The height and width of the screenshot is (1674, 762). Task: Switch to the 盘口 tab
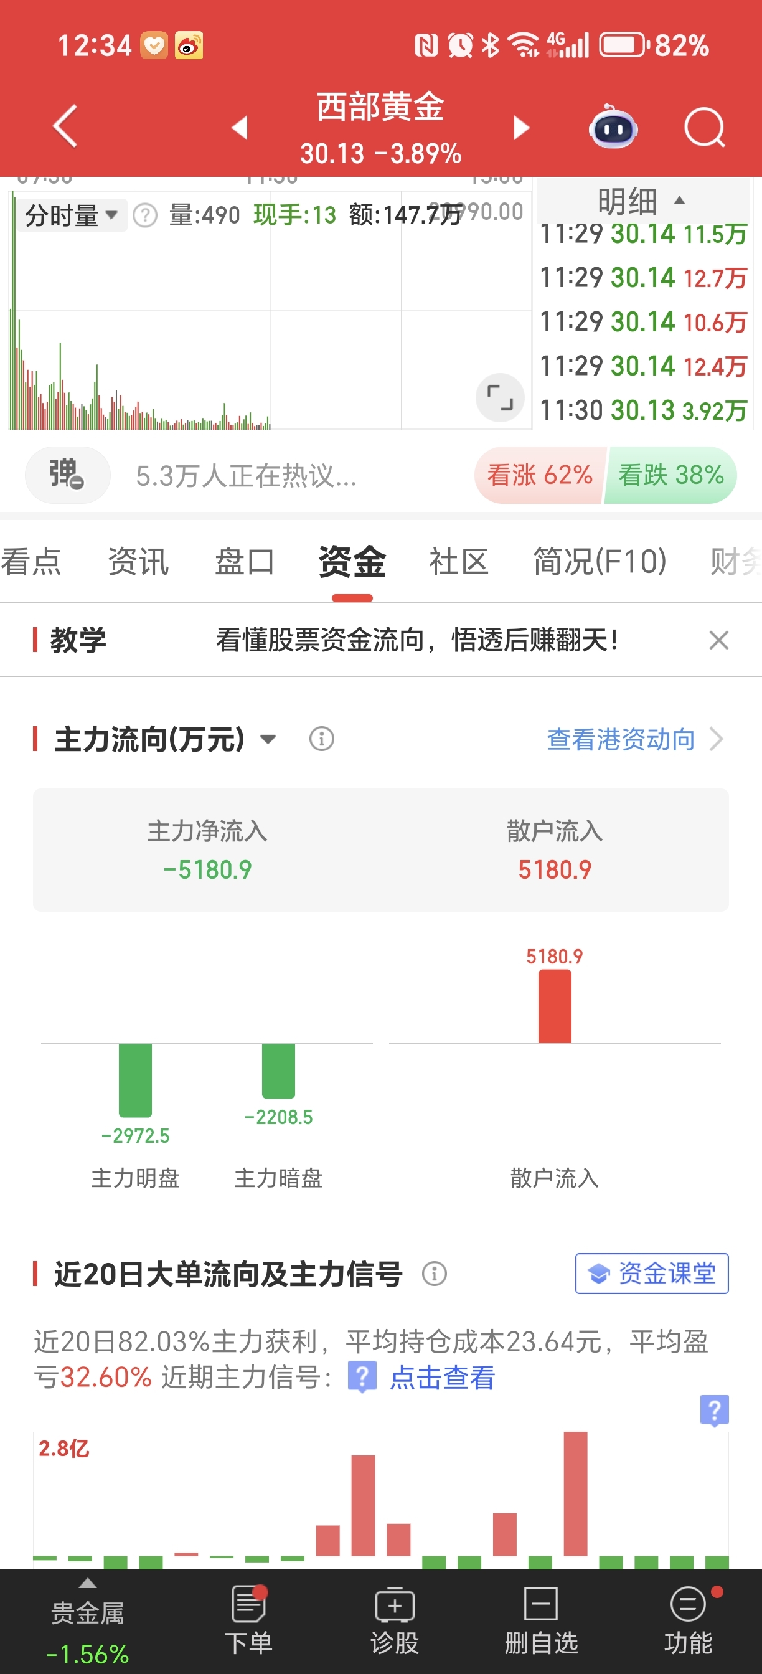[x=244, y=562]
